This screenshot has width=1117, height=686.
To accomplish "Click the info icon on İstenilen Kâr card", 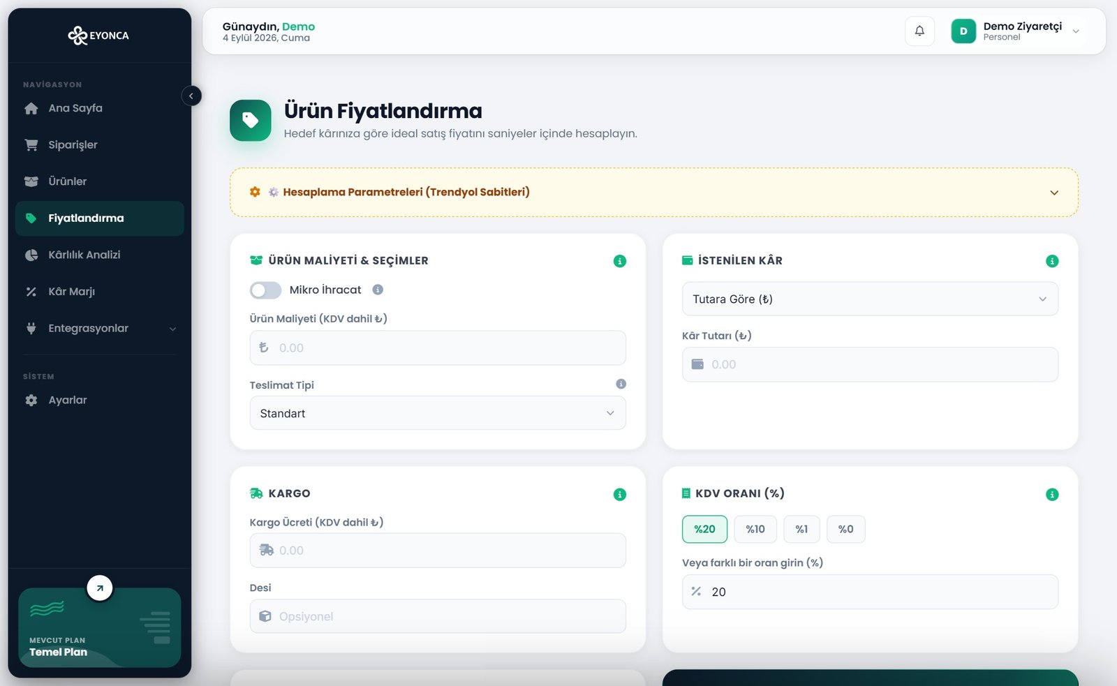I will click(x=1052, y=261).
